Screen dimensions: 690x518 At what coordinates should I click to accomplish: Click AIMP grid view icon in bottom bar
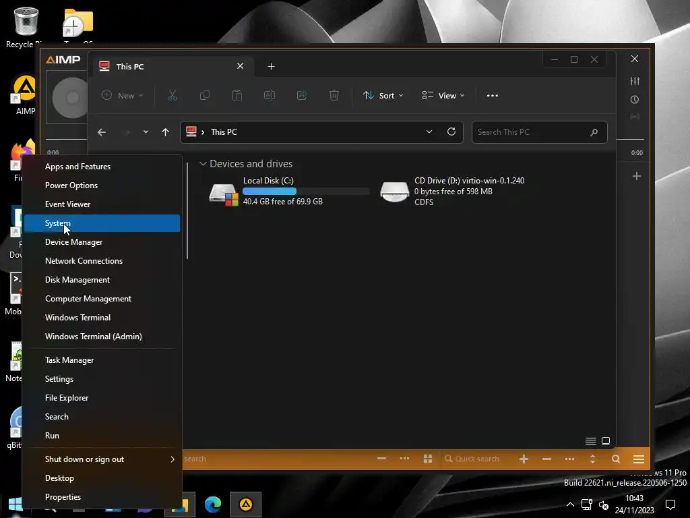[x=427, y=459]
